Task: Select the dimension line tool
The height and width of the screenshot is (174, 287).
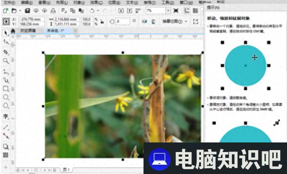Action: click(6, 127)
